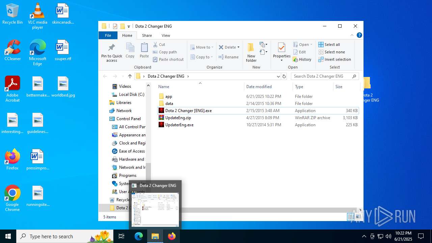Screen dimensions: 432x243
Task: Open the File menu tab
Action: click(108, 35)
